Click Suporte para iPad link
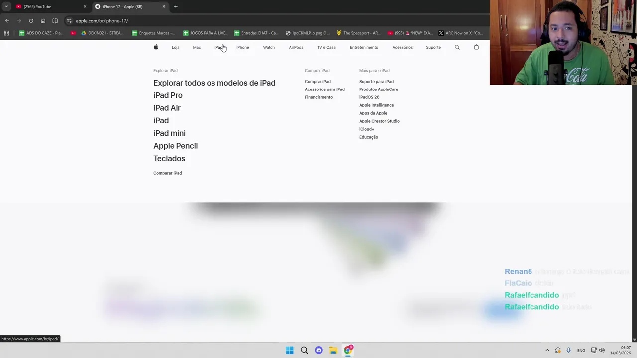This screenshot has width=637, height=358. 376,82
